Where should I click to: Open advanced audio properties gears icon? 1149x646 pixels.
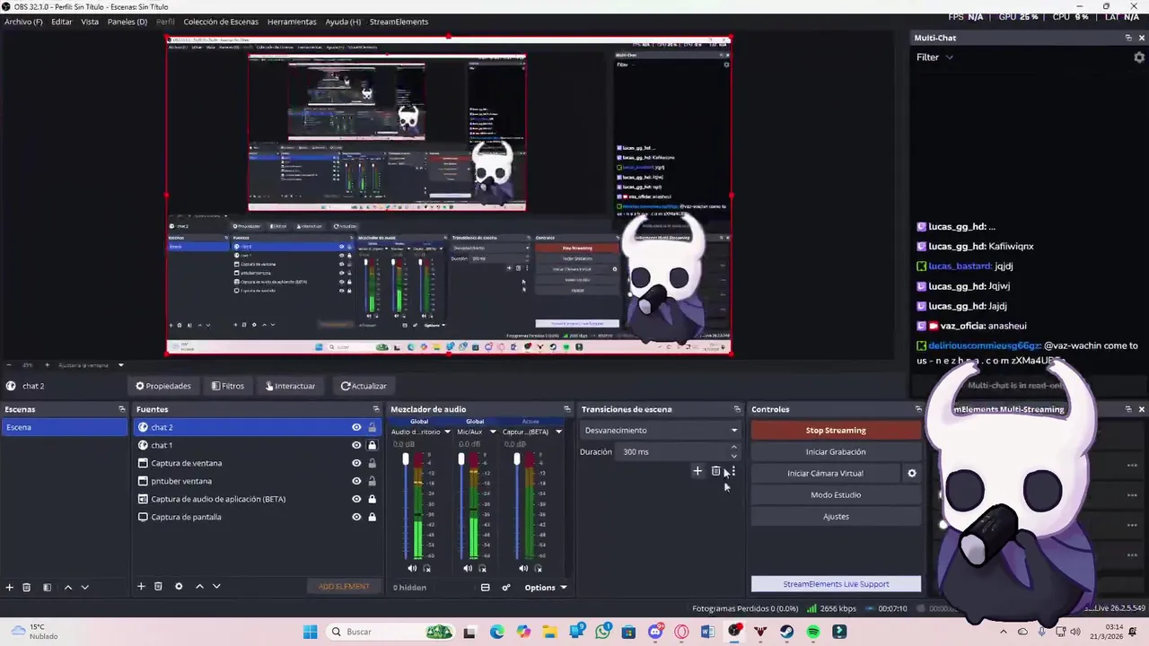point(506,588)
